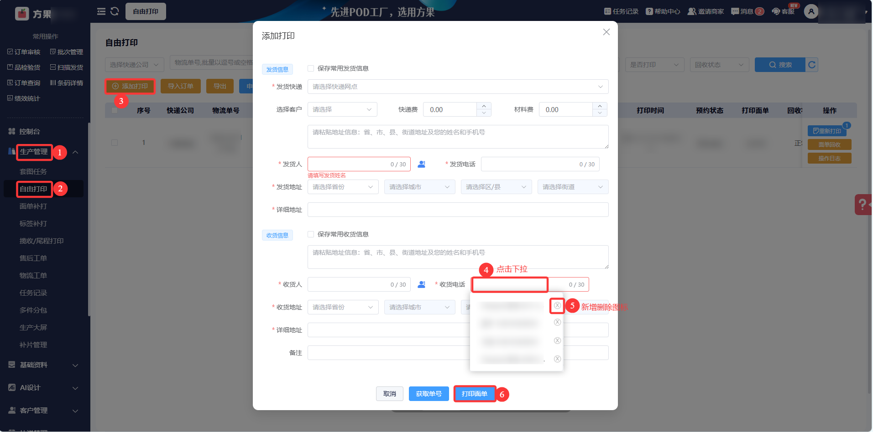Close the 添加打印 dialog
This screenshot has width=873, height=432.
point(606,32)
